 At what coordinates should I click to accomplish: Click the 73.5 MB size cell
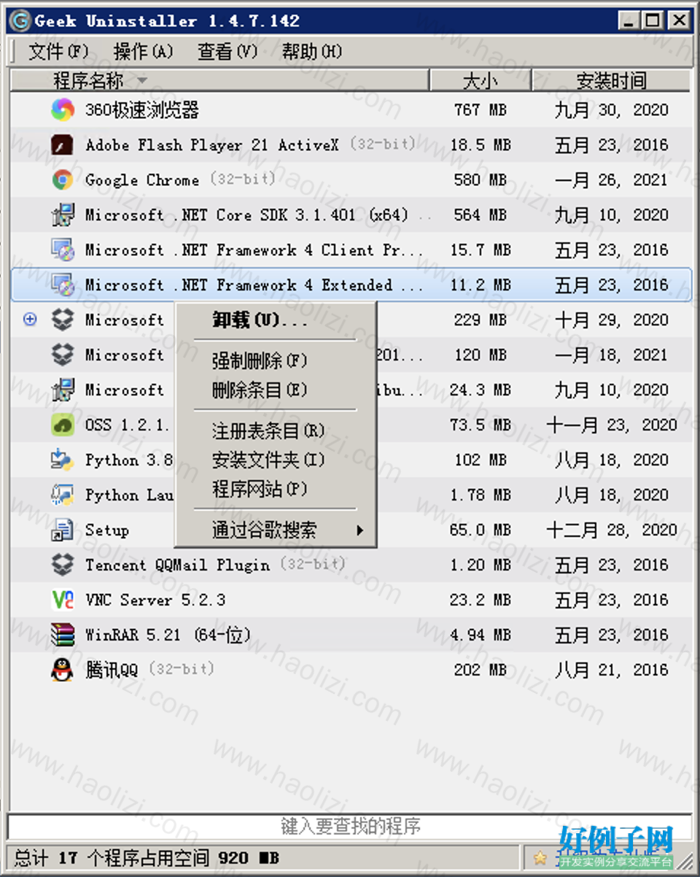[481, 425]
